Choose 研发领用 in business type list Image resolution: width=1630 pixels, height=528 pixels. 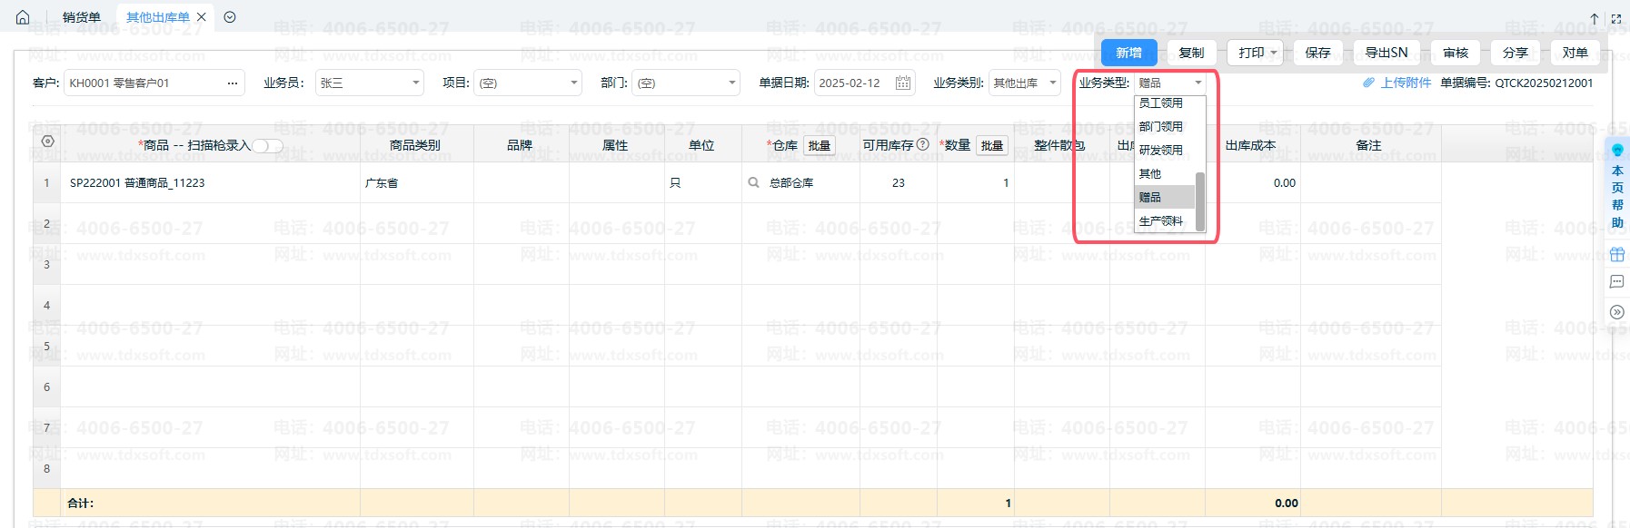(x=1161, y=150)
